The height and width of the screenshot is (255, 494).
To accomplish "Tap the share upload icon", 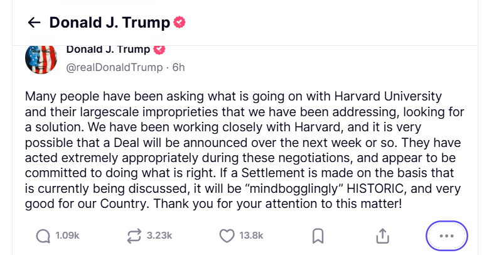I will coord(383,236).
